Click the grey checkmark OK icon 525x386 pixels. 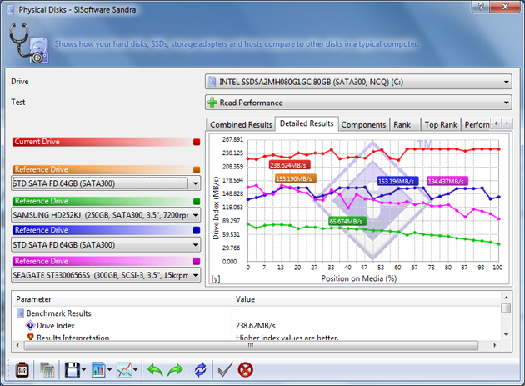point(225,370)
